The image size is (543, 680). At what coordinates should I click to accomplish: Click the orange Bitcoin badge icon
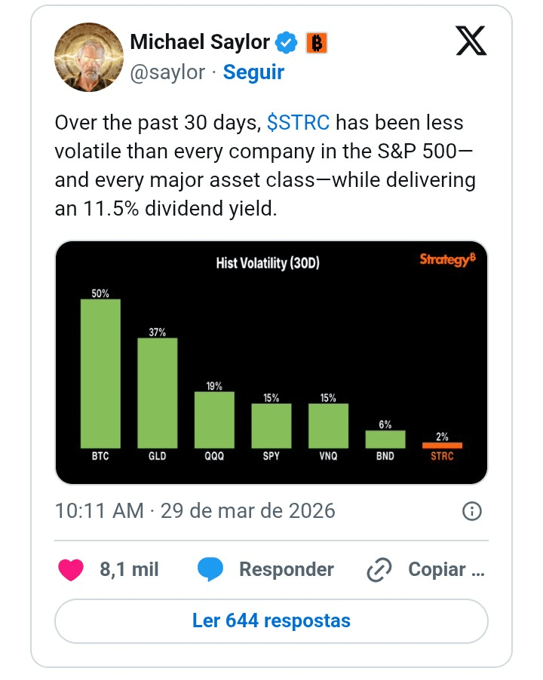[x=317, y=43]
